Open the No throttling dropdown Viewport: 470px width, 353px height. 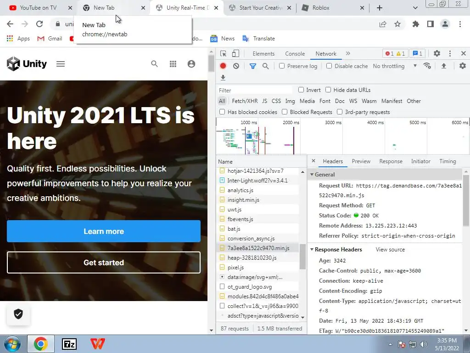click(x=395, y=66)
